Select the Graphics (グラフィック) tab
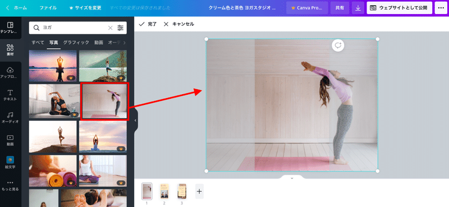This screenshot has height=207, width=449. pyautogui.click(x=76, y=43)
